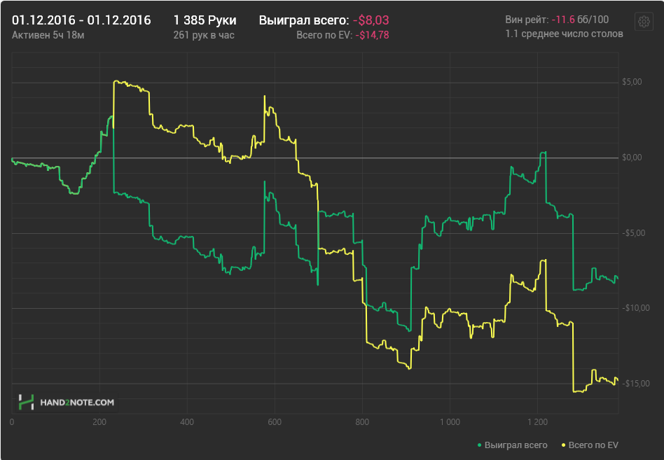
Task: Click the '1 385 Руки' hands count
Action: pos(205,20)
